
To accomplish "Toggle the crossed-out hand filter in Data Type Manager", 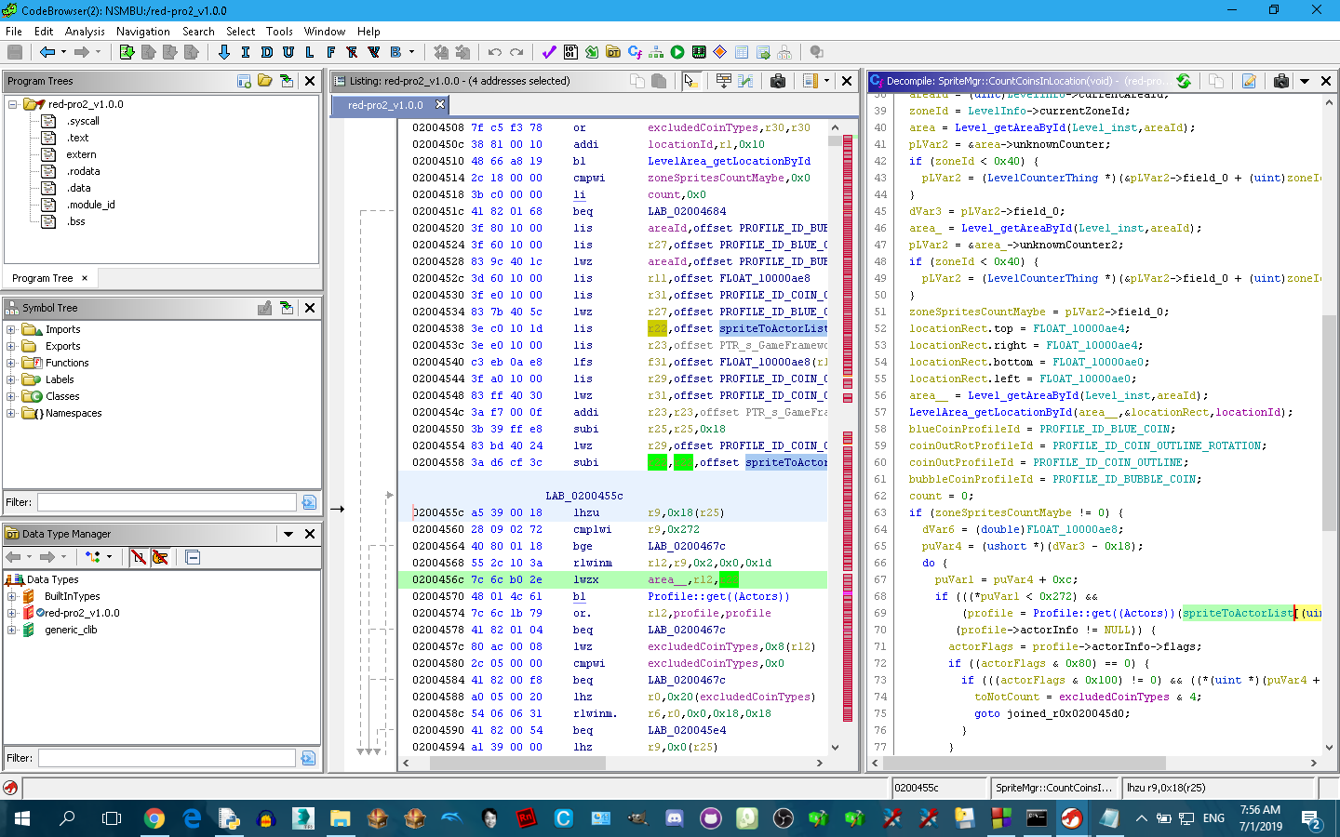I will coord(160,557).
